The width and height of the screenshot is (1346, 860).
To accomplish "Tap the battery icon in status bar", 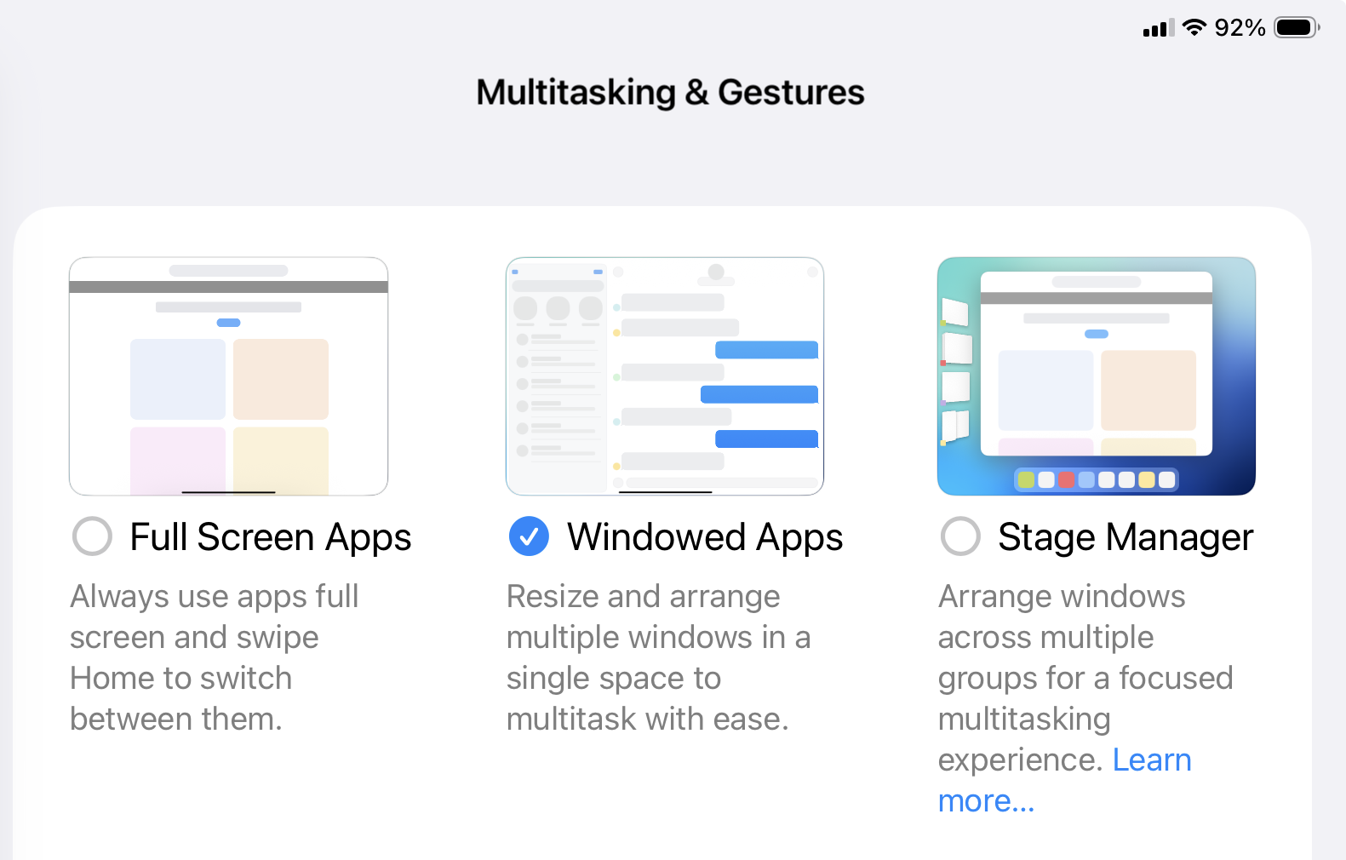I will (1297, 27).
